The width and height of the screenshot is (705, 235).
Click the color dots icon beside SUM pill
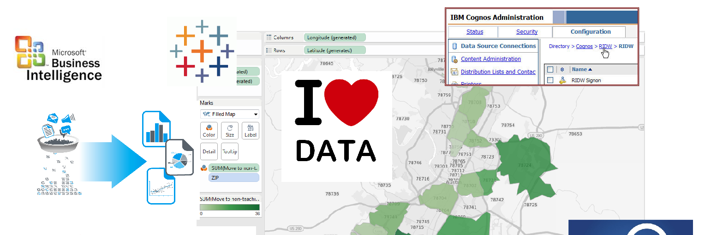click(x=203, y=168)
